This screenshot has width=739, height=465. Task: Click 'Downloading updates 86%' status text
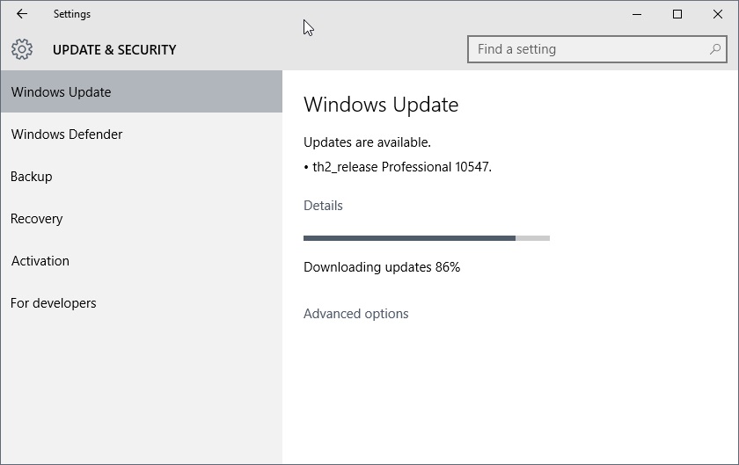coord(382,267)
